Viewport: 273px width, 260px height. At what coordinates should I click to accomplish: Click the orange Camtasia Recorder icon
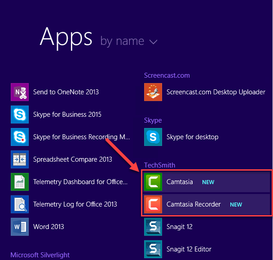tap(153, 204)
